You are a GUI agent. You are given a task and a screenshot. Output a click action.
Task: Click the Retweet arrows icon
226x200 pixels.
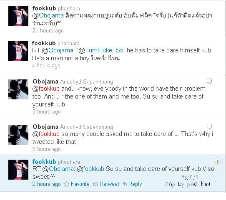[95, 184]
